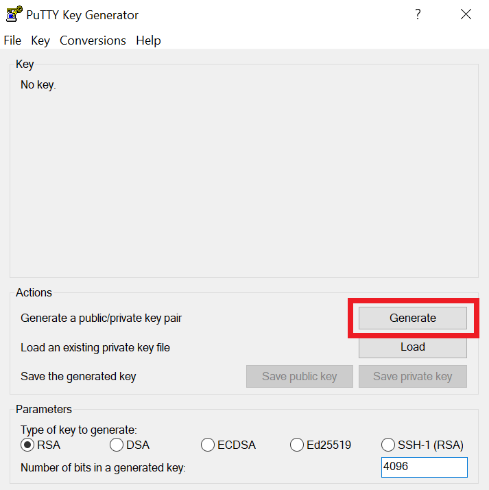This screenshot has width=489, height=490.
Task: Open the Help menu
Action: pyautogui.click(x=148, y=40)
